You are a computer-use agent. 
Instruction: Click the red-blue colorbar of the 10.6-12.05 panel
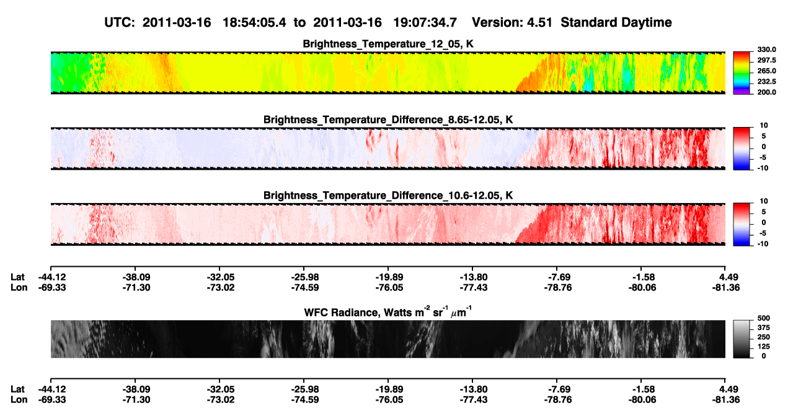tap(741, 224)
